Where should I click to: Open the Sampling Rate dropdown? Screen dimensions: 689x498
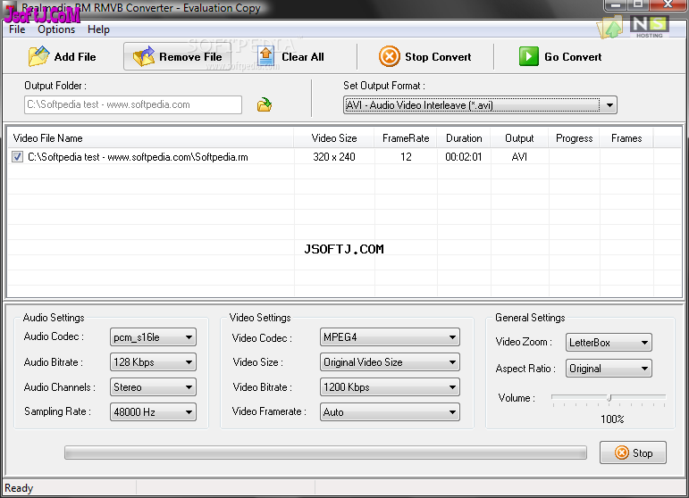(153, 412)
